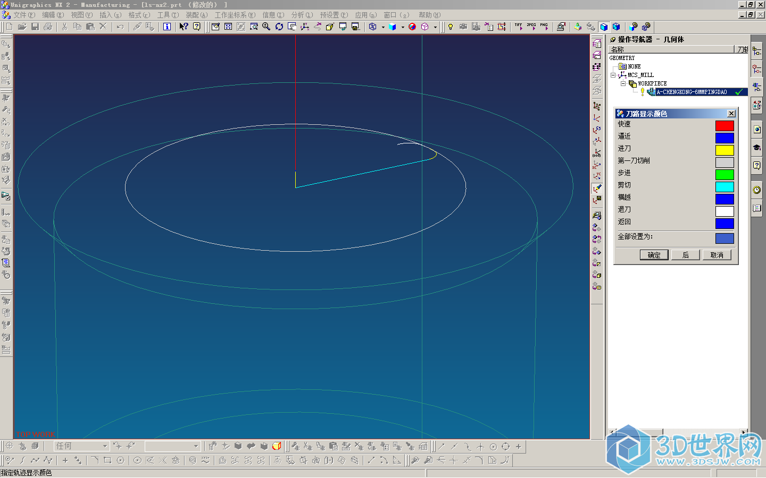This screenshot has height=478, width=766.
Task: Open the 工具 menu
Action: [x=168, y=15]
